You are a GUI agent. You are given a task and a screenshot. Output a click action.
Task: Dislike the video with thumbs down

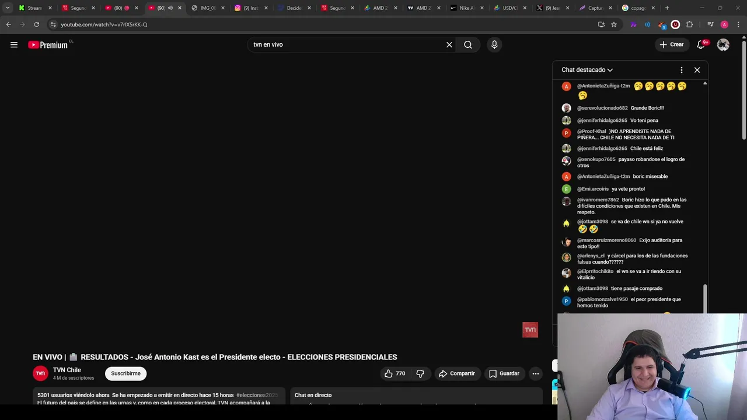point(421,373)
